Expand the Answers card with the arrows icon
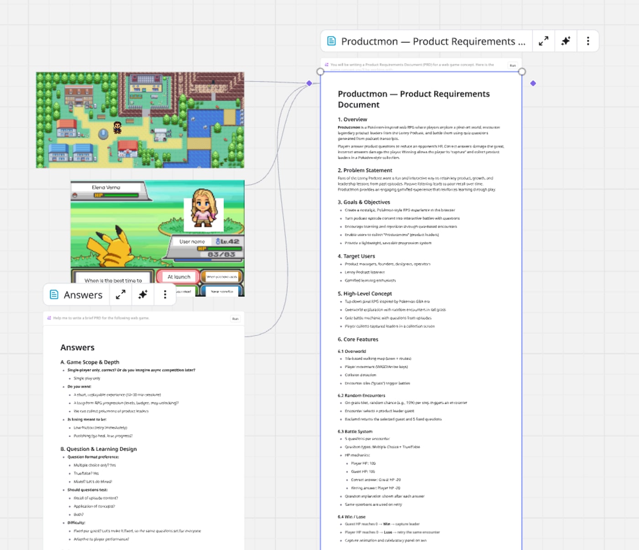The height and width of the screenshot is (550, 639). point(120,295)
